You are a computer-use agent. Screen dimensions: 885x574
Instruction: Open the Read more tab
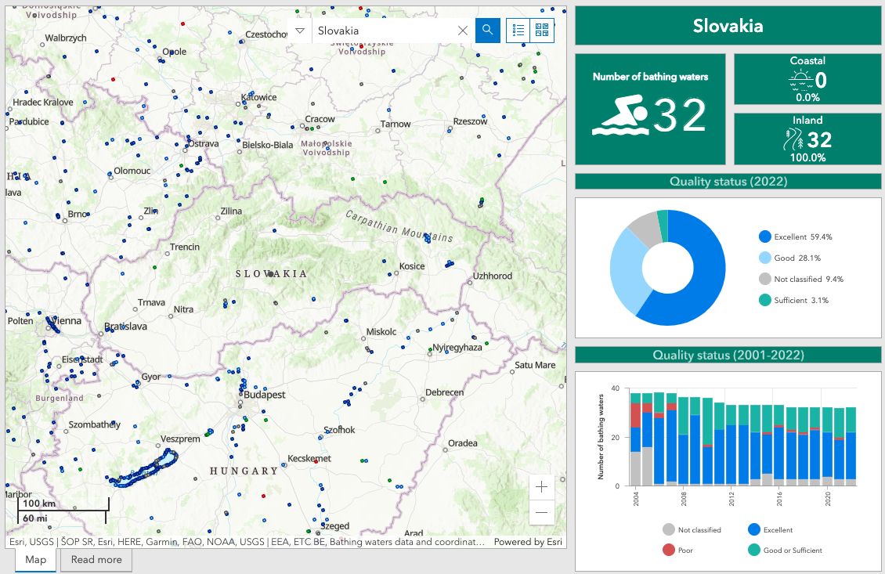(96, 560)
